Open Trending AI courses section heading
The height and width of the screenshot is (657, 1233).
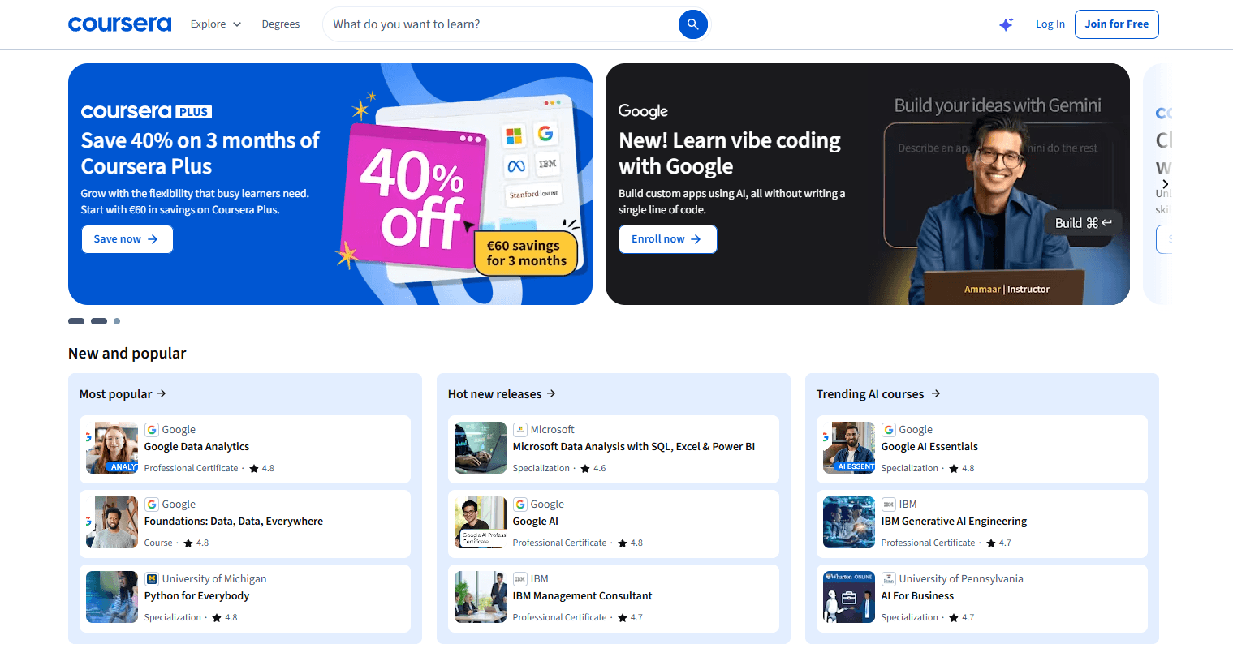(x=870, y=394)
